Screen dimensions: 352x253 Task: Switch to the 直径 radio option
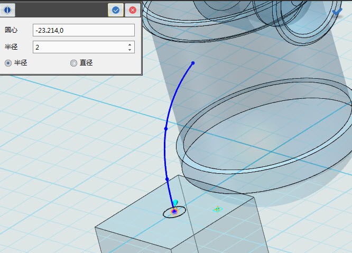click(73, 63)
